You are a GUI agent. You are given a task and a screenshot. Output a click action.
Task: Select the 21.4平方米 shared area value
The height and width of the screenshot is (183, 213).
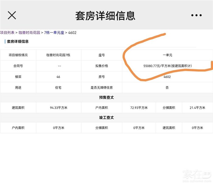click(197, 108)
